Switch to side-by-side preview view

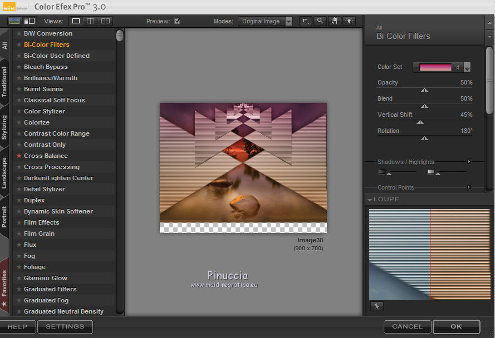(105, 21)
